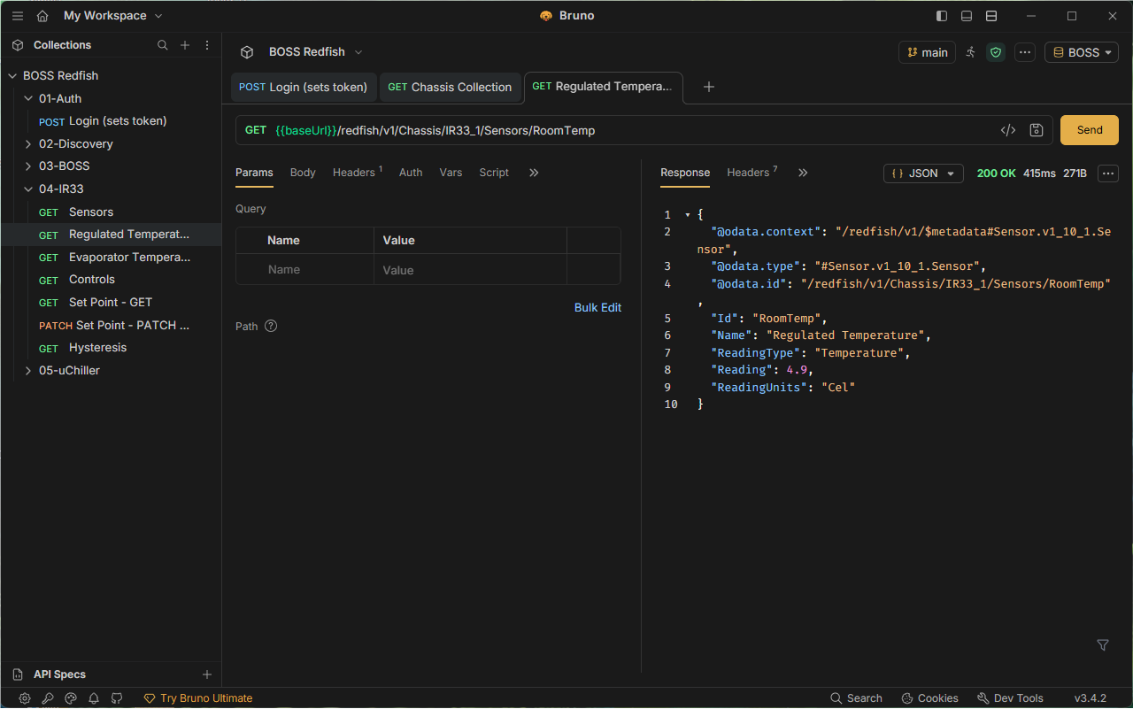Open the BOSS Redfish collection dropdown in header
Viewport: 1133px width, 709px height.
(x=316, y=52)
